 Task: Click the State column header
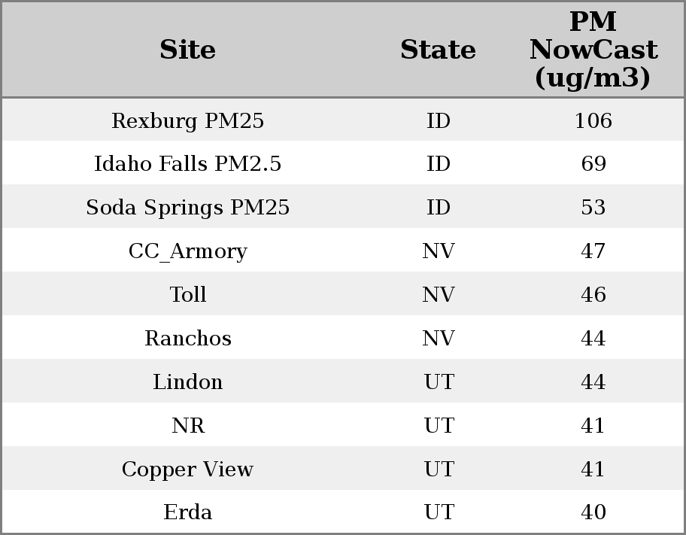(438, 50)
